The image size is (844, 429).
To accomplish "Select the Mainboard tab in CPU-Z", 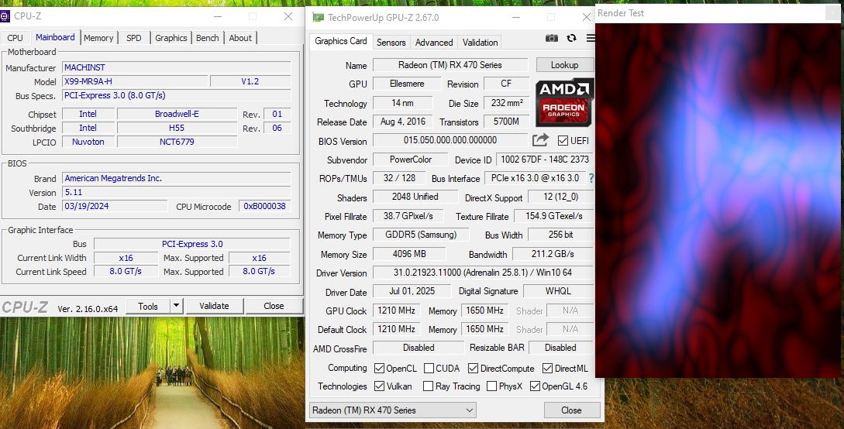I will (55, 37).
